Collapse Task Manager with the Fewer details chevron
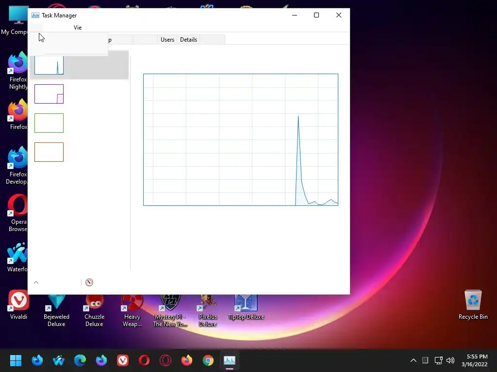 coord(36,282)
